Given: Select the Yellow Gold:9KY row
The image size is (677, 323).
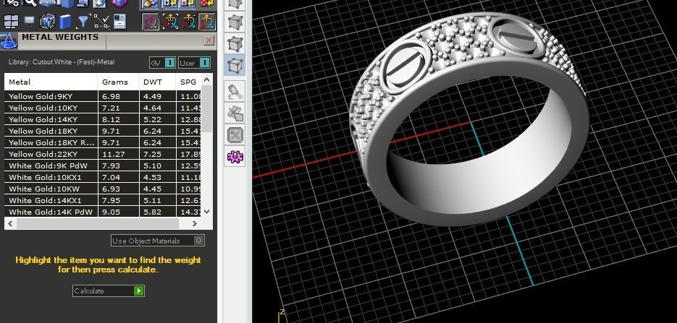Looking at the screenshot, I should pyautogui.click(x=103, y=97).
